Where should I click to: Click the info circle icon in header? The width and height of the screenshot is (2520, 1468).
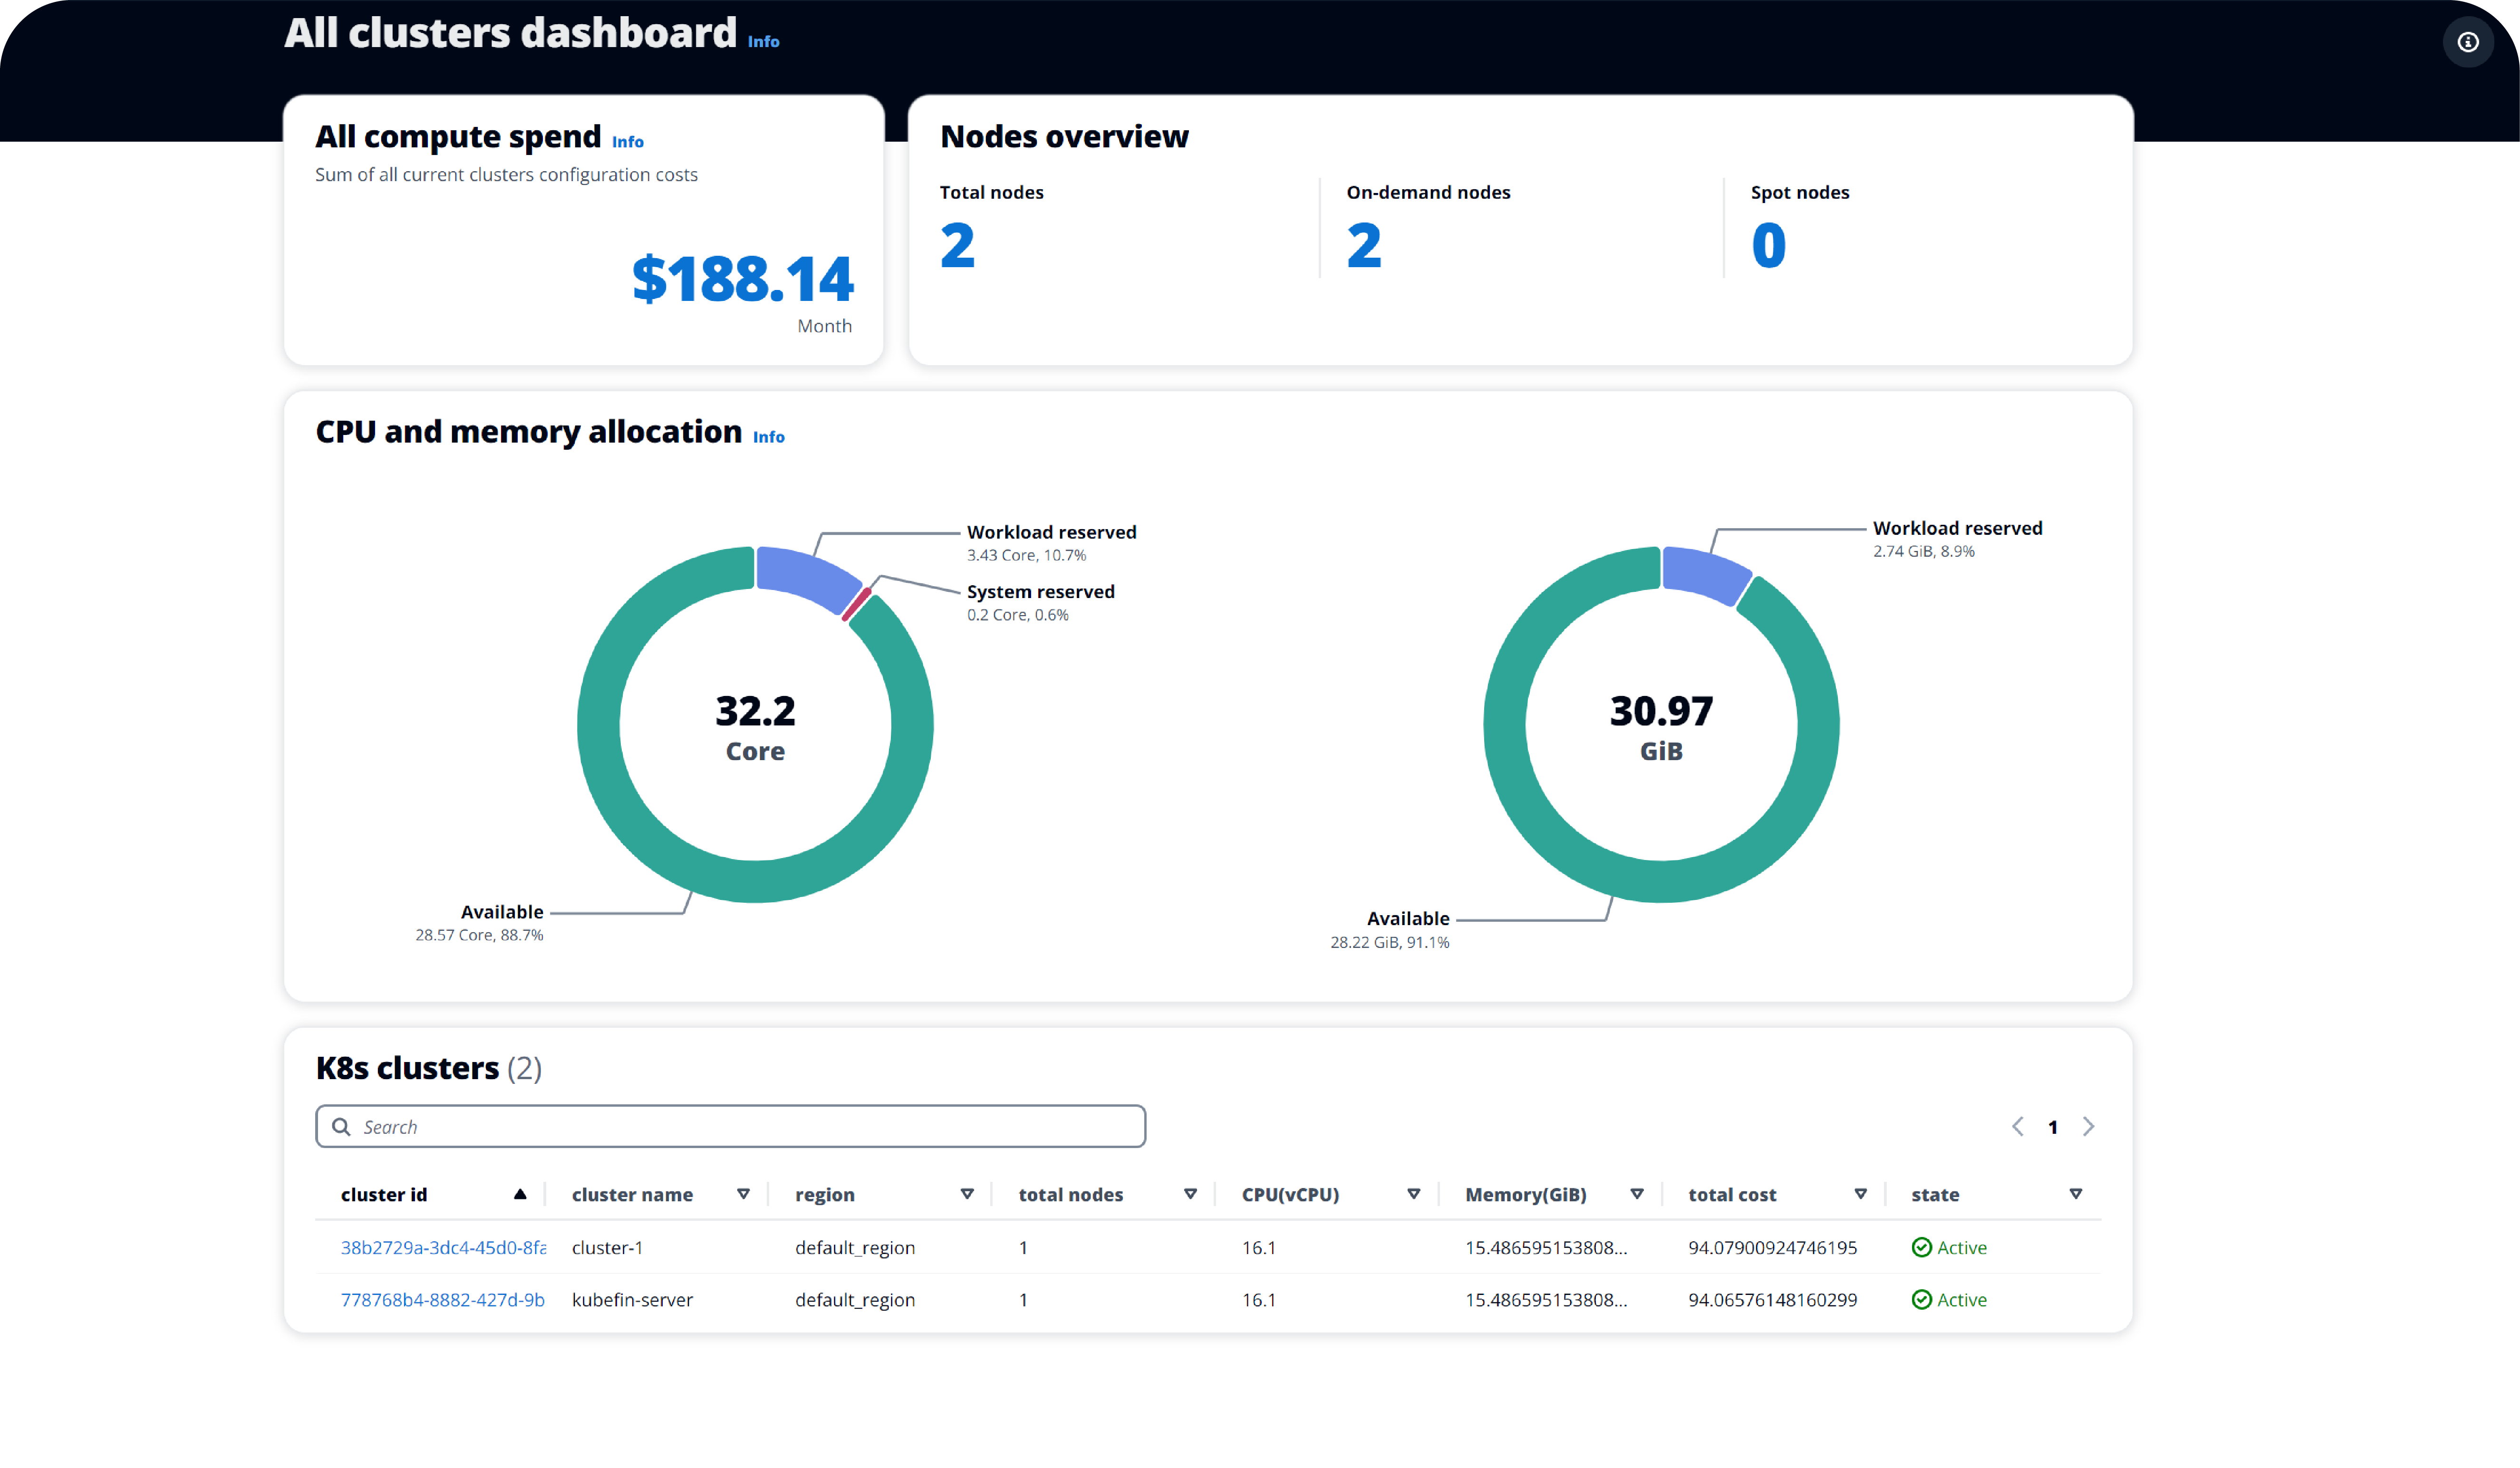pyautogui.click(x=2467, y=42)
